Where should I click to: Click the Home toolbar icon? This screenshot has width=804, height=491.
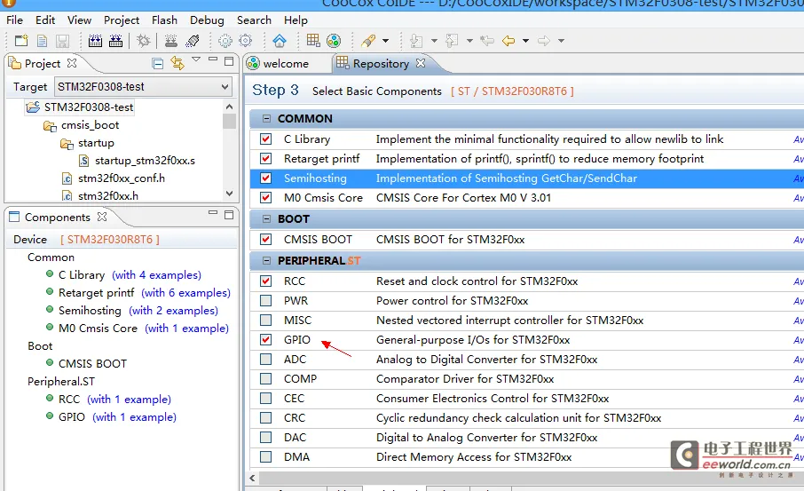tap(280, 41)
